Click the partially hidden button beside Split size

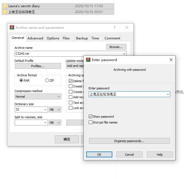[75, 123]
